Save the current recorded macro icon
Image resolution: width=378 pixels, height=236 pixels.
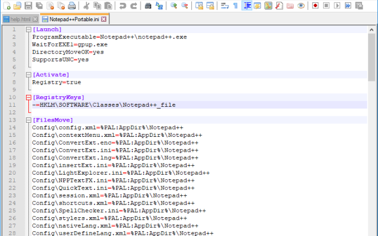click(359, 5)
